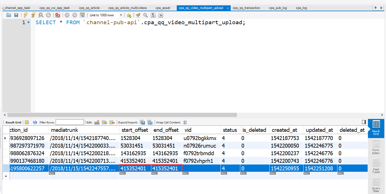Export the recordset to an external file

pyautogui.click(x=143, y=122)
